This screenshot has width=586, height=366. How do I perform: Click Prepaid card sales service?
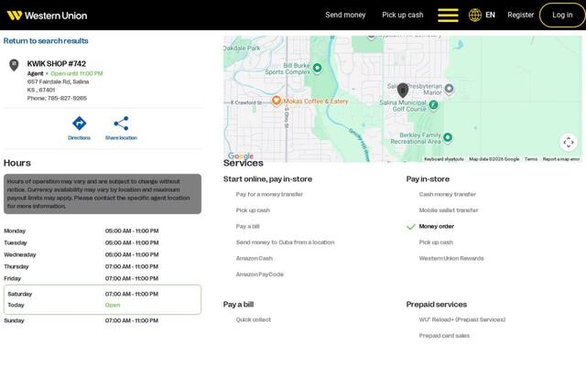tap(444, 336)
